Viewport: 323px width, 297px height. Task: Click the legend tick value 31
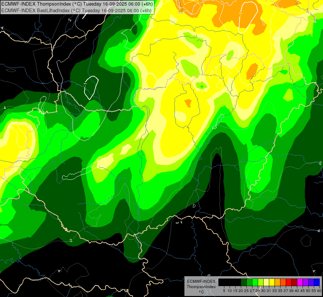269,291
